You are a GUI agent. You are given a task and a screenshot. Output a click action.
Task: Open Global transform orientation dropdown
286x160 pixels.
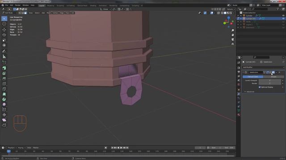(105, 9)
